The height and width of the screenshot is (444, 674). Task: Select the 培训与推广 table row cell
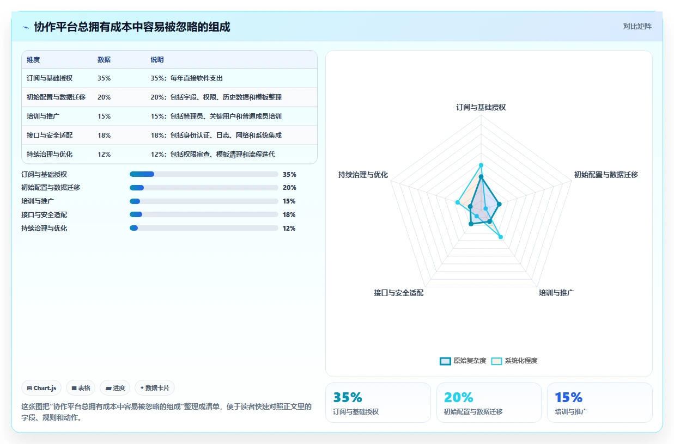(x=43, y=116)
